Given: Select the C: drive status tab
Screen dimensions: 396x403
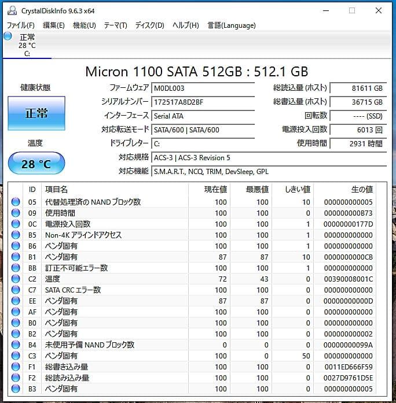Looking at the screenshot, I should (x=27, y=45).
